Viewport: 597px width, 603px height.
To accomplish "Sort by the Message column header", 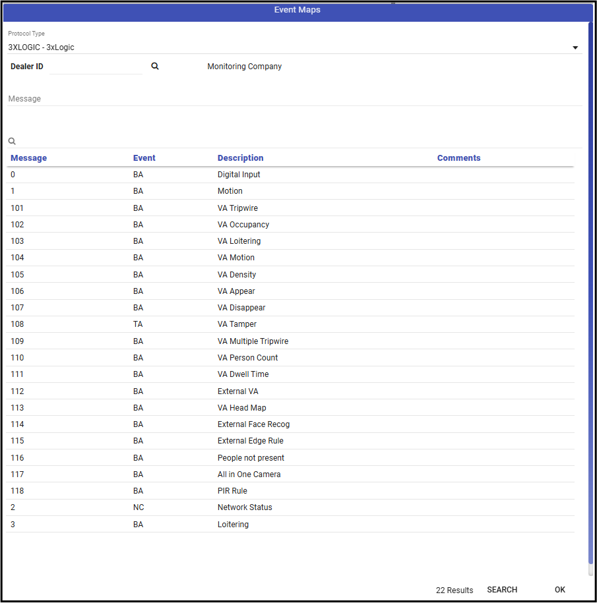I will (x=28, y=158).
